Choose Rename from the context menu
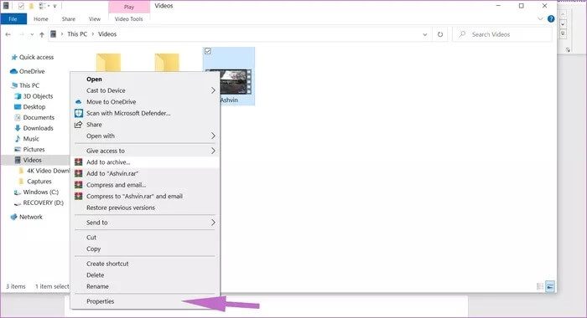Image resolution: width=587 pixels, height=318 pixels. coord(97,286)
